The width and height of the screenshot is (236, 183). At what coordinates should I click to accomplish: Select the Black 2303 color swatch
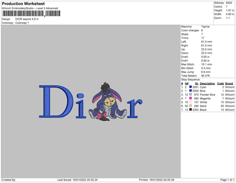190,109
